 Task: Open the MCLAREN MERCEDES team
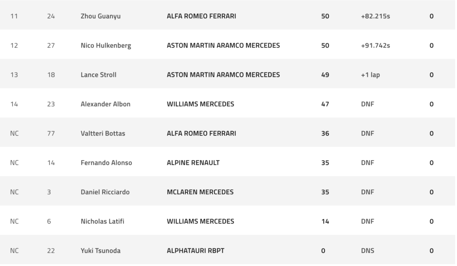point(200,192)
